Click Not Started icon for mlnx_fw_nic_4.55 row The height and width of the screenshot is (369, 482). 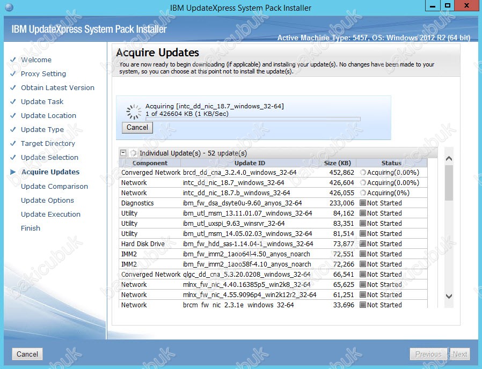(363, 294)
